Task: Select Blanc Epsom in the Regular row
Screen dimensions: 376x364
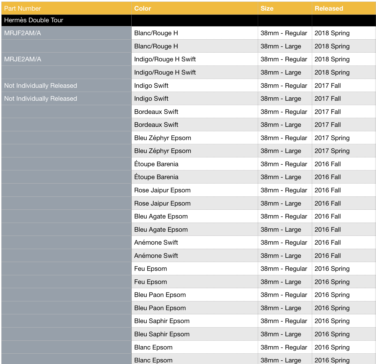Action: click(153, 347)
